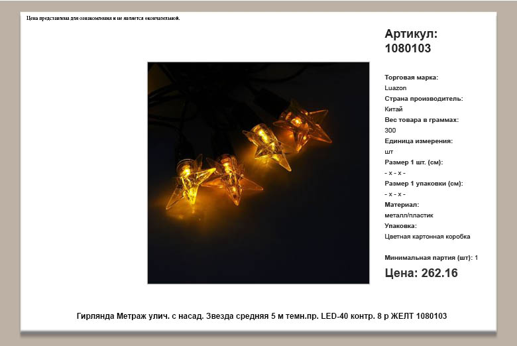This screenshot has height=346, width=517.
Task: Select the value 'Цветная картонная коробка'
Action: point(428,237)
